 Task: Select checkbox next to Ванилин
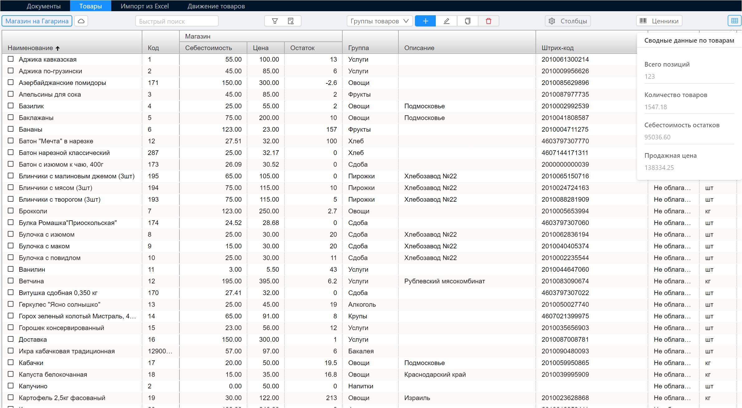(11, 269)
